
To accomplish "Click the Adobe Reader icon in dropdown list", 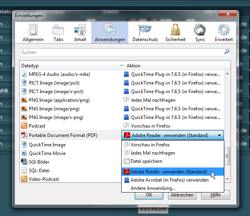I will [127, 172].
